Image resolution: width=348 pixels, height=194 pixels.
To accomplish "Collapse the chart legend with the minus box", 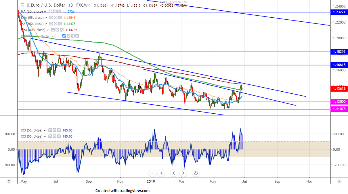I will pyautogui.click(x=23, y=5).
